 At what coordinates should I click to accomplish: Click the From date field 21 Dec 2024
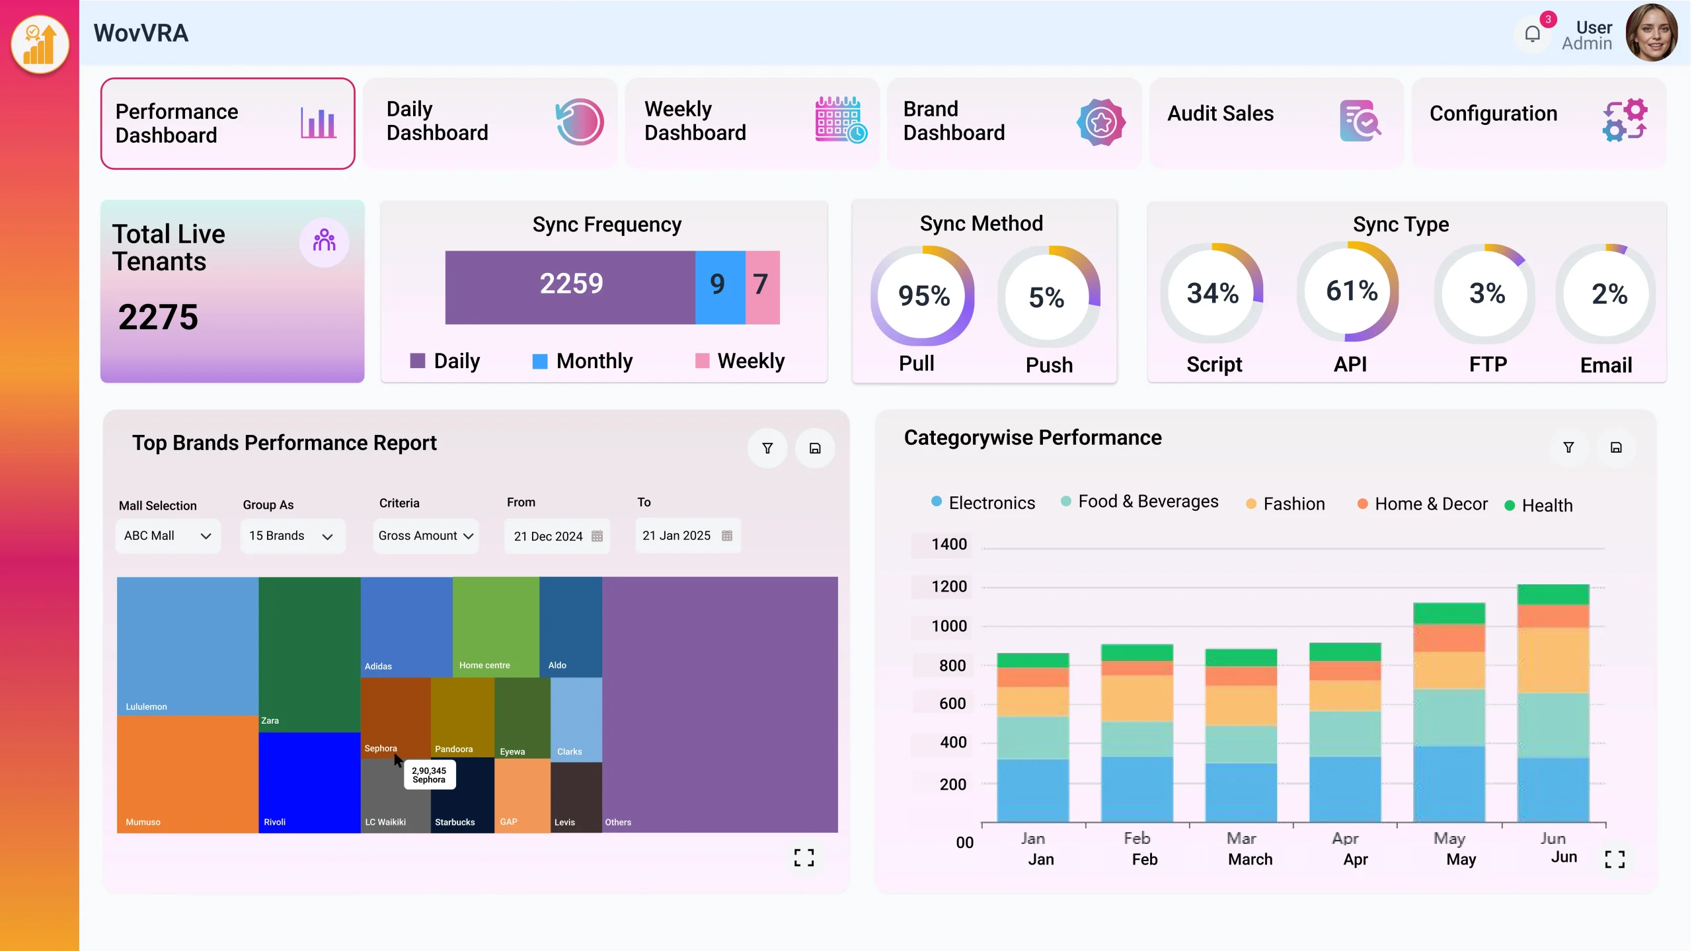point(557,536)
